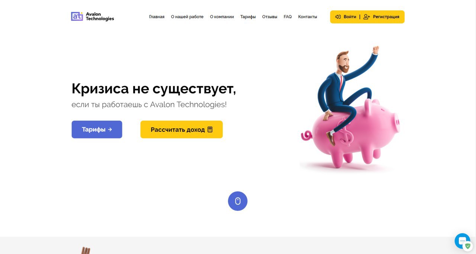
Task: Go to Контакты in the header
Action: click(308, 17)
